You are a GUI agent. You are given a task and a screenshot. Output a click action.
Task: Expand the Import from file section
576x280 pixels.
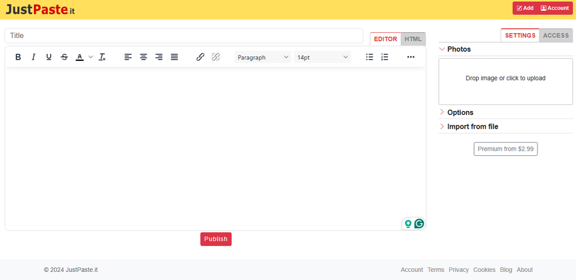506,126
